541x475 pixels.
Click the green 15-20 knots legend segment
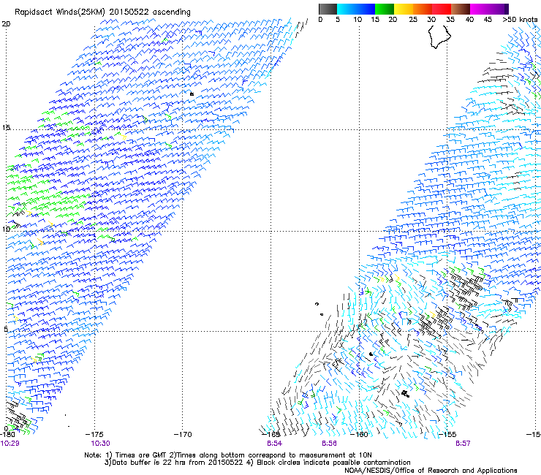click(x=385, y=9)
